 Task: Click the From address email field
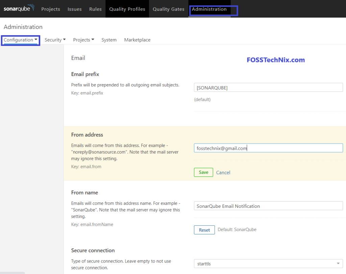coord(268,148)
